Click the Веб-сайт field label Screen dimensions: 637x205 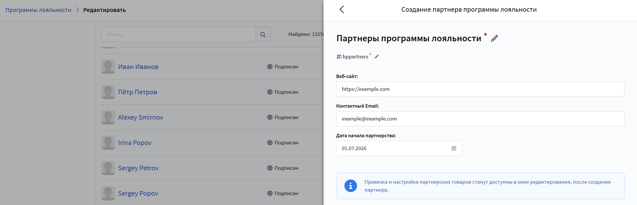[347, 76]
